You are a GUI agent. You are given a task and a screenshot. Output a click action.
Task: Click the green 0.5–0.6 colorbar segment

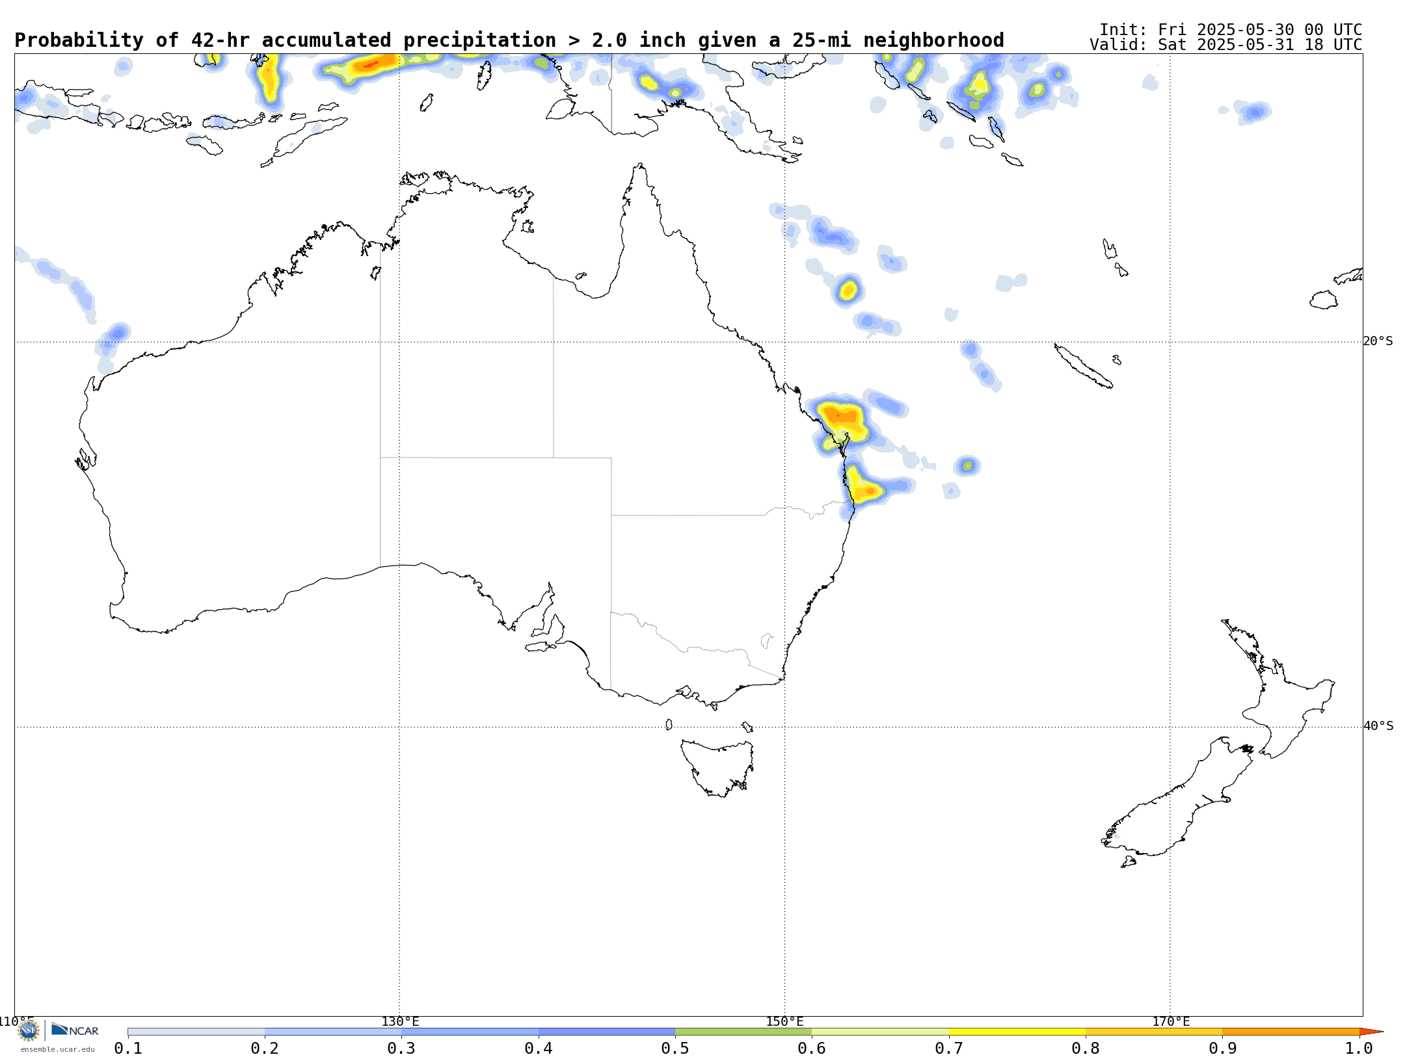(x=743, y=1032)
